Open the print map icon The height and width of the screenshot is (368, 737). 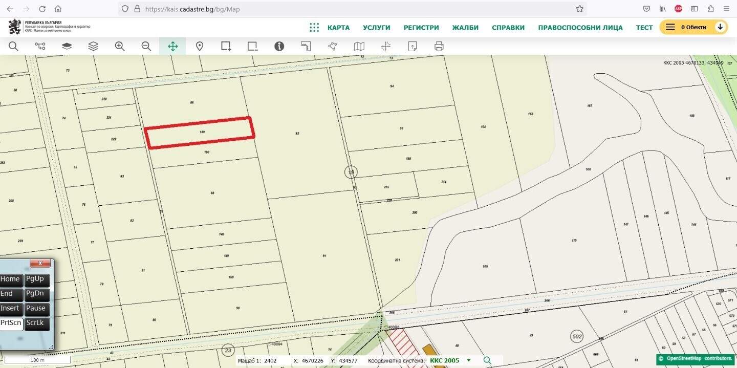click(439, 46)
